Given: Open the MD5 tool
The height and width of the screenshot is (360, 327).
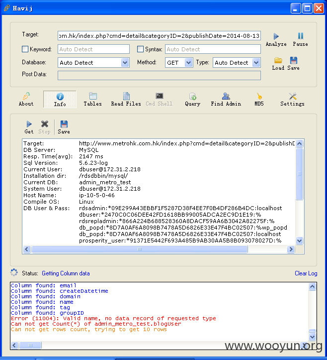Looking at the screenshot, I should 259,99.
